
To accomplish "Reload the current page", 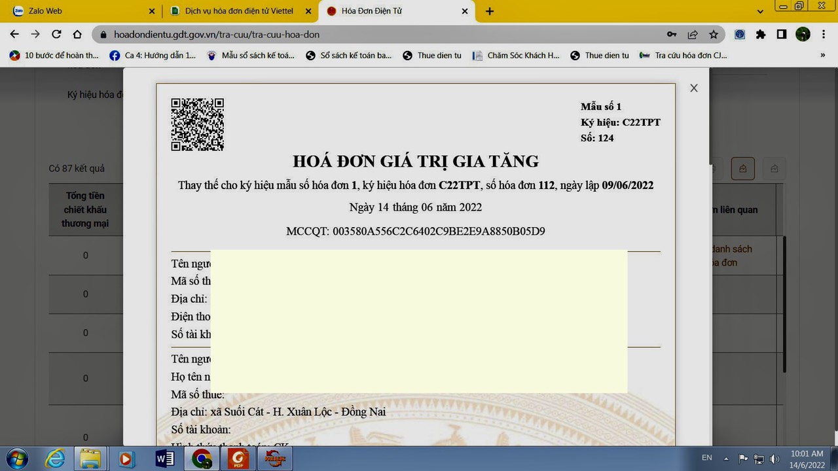I will [56, 34].
